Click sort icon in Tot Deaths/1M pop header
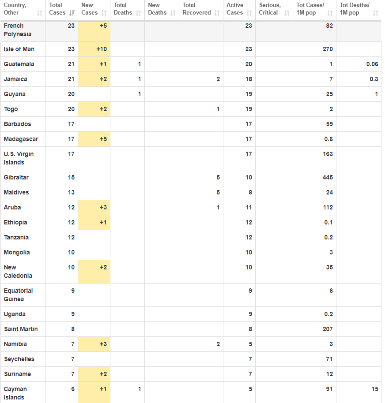The image size is (385, 403). coord(375,13)
